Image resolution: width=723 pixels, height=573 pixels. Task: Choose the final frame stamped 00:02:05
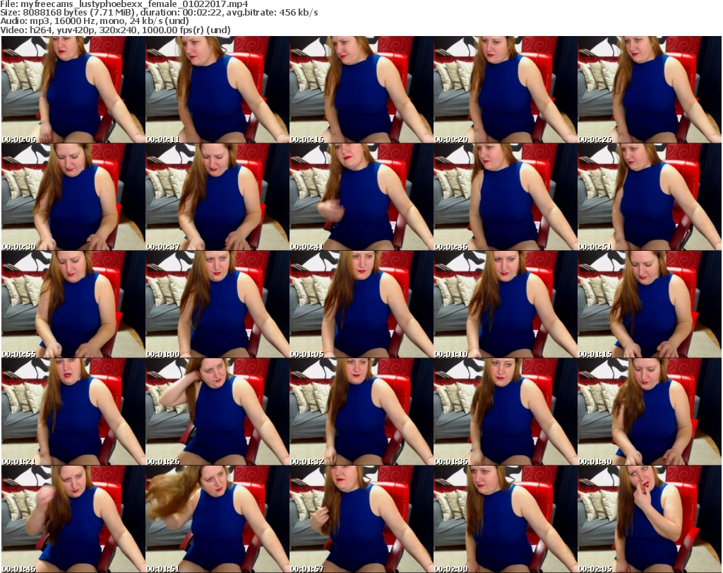tap(650, 519)
